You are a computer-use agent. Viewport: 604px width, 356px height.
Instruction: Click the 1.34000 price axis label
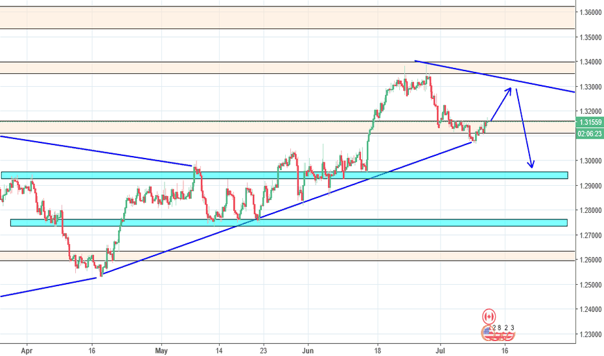click(590, 62)
